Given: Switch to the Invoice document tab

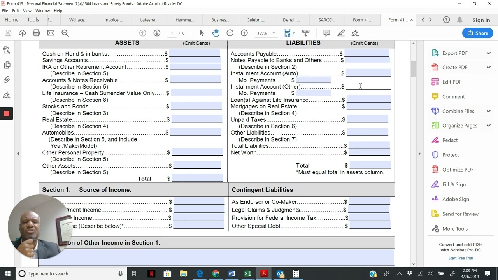Looking at the screenshot, I should [114, 20].
